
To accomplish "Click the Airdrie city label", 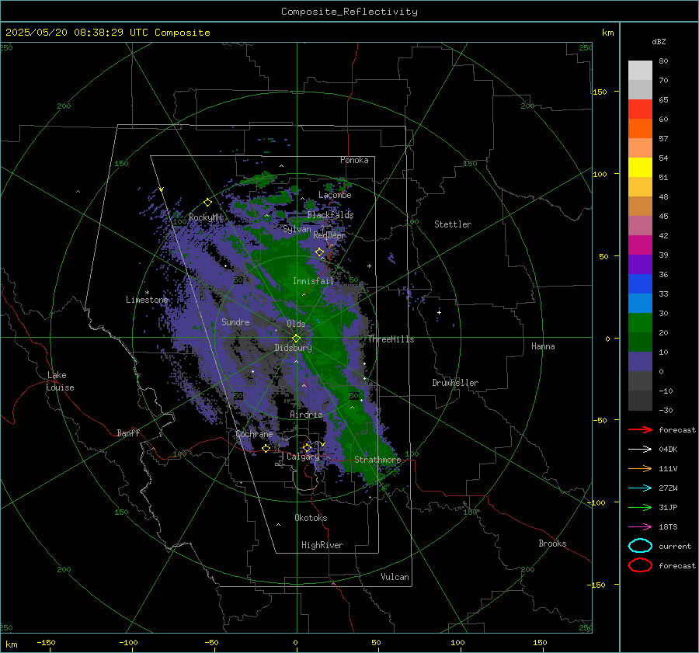I will (306, 415).
